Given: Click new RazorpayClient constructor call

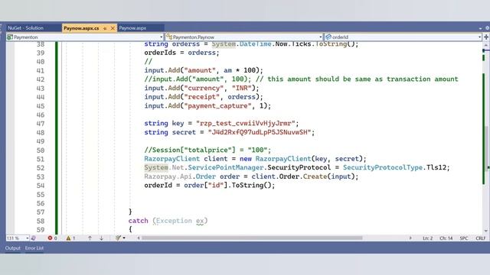Looking at the screenshot, I should point(303,159).
